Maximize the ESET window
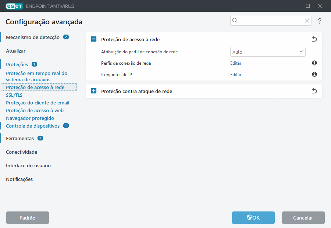The width and height of the screenshot is (331, 228). pyautogui.click(x=308, y=6)
